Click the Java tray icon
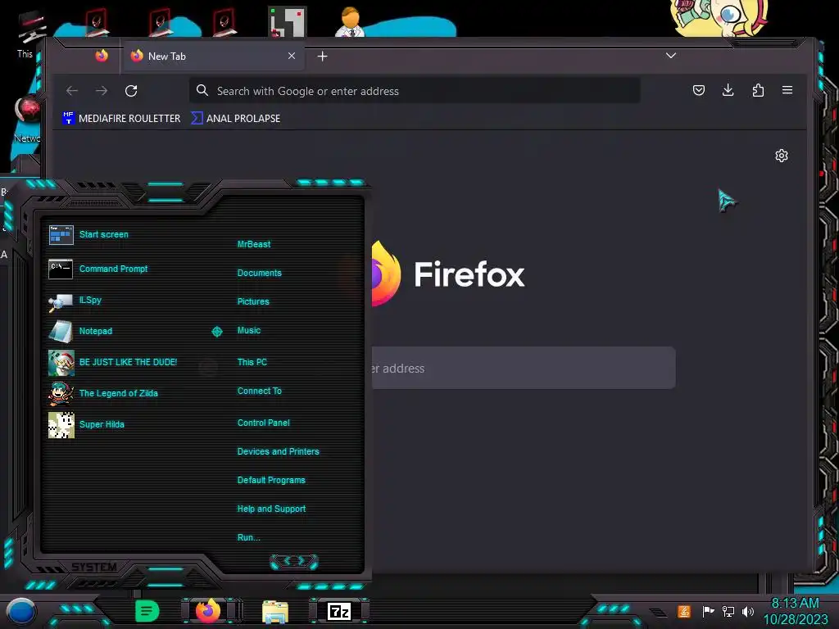Screen dimensions: 839x629 (683, 611)
